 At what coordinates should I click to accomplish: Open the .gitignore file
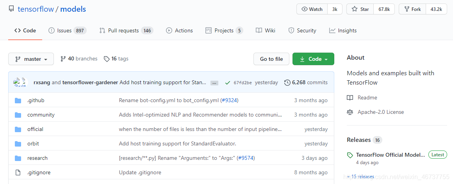pos(39,172)
